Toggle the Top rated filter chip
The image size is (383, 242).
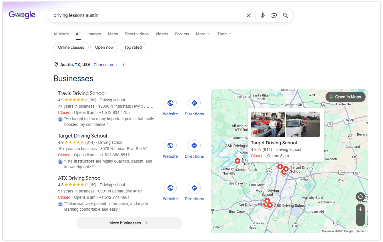(x=133, y=47)
